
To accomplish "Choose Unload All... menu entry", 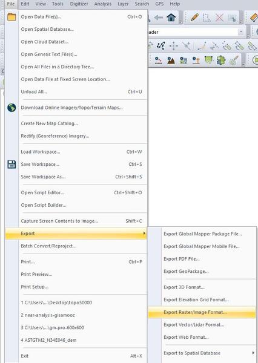I will point(76,92).
